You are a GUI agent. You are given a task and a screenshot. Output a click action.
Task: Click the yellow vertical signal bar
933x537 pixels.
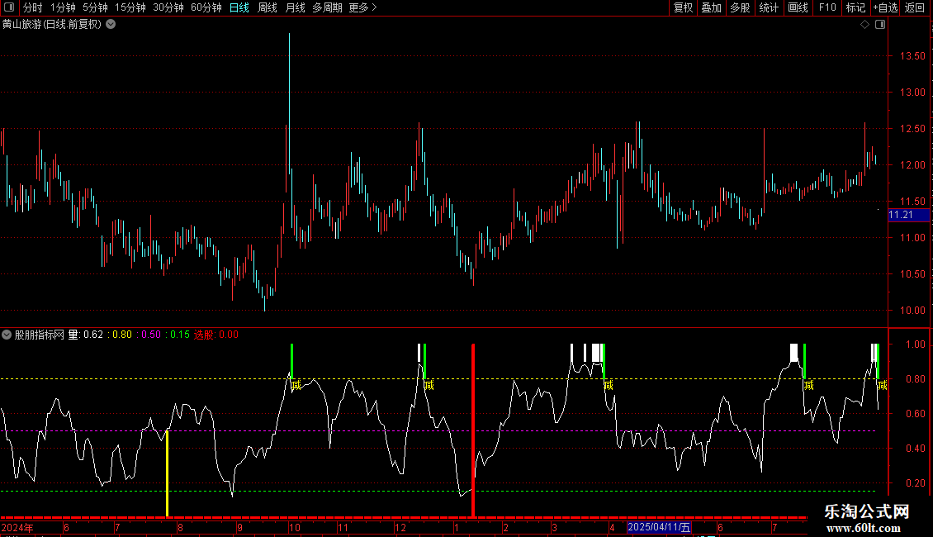[x=168, y=473]
